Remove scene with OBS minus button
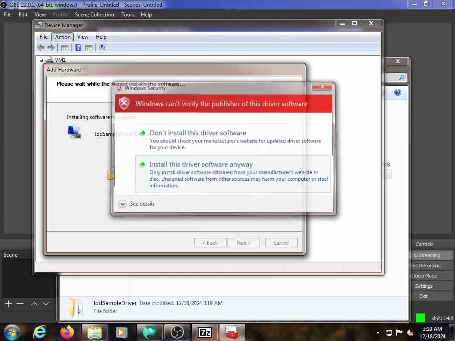 [20, 304]
